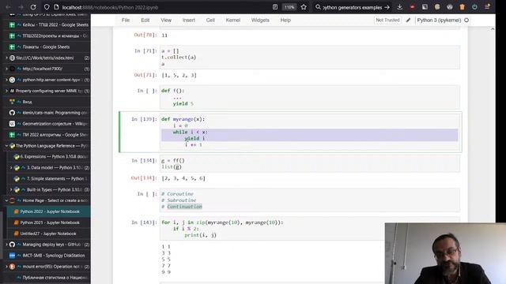Click the search field 'python generators examples'
This screenshot has height=284, width=506.
point(353,7)
